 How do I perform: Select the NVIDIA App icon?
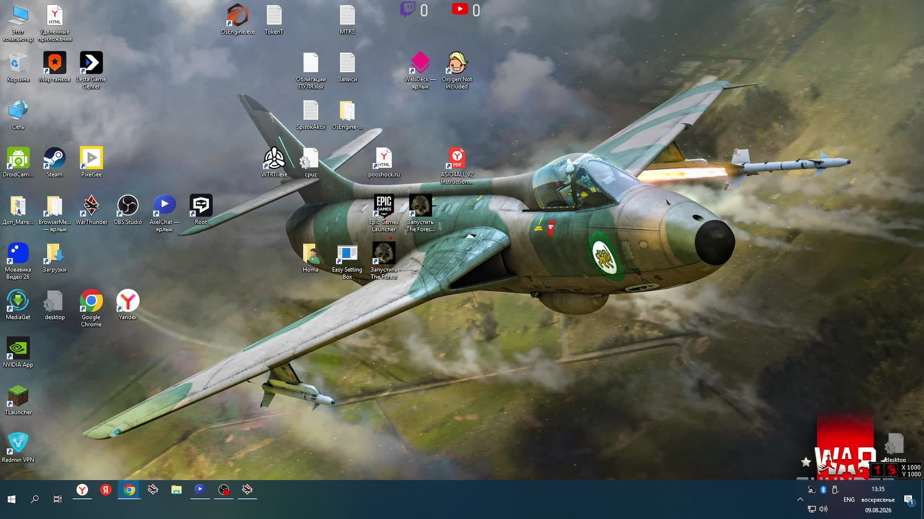point(18,352)
